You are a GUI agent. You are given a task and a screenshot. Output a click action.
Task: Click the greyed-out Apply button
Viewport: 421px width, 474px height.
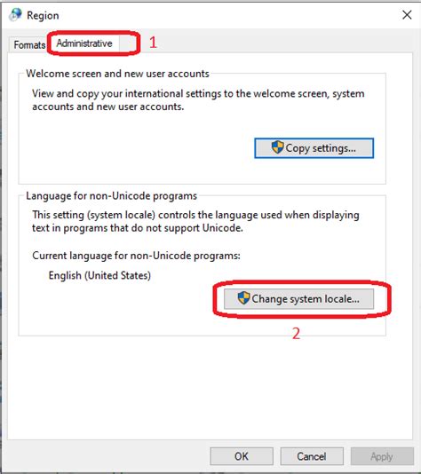click(x=382, y=456)
